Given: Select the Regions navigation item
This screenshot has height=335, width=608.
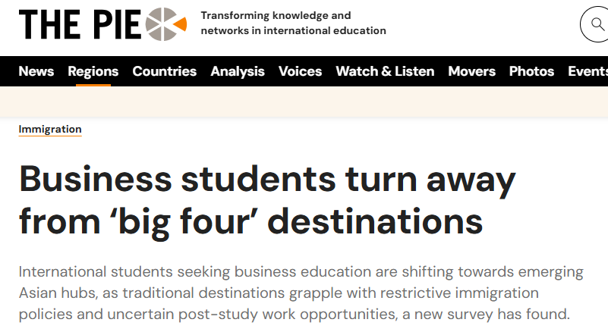Looking at the screenshot, I should pos(93,71).
